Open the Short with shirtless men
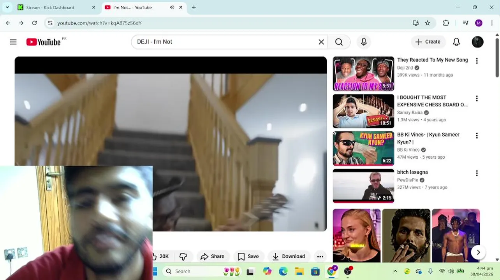Viewport: 500px width, 280px height. 456,235
